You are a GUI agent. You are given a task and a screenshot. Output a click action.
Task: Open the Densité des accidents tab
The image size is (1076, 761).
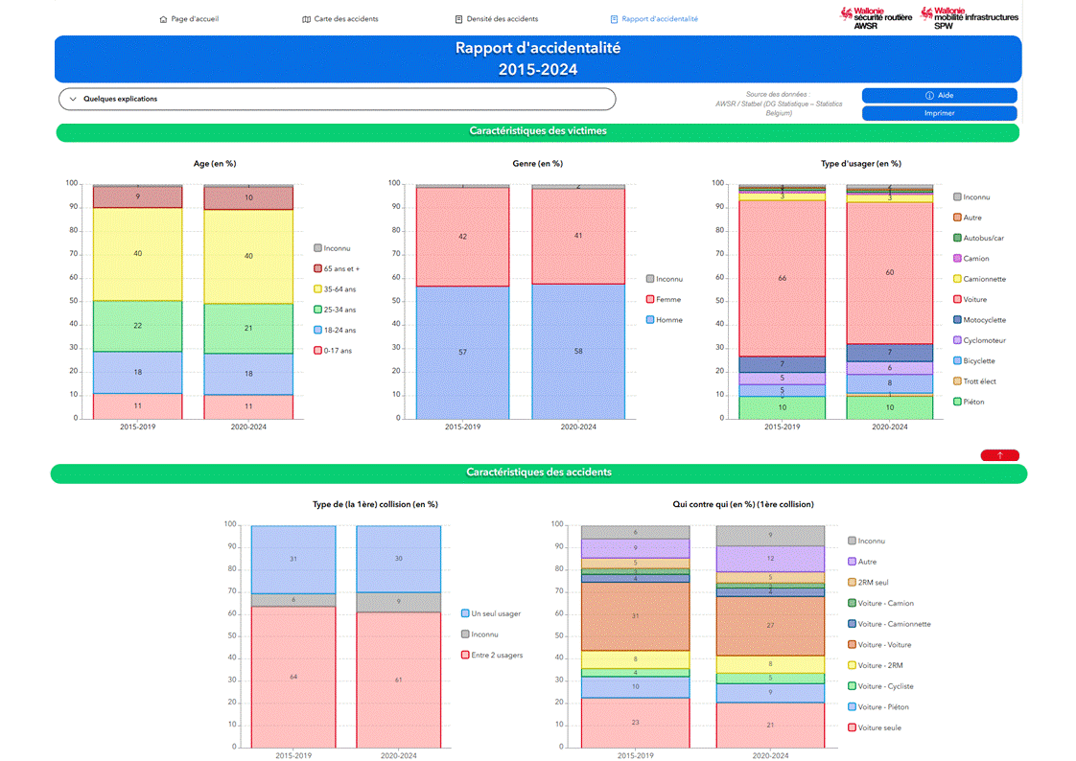click(x=496, y=19)
